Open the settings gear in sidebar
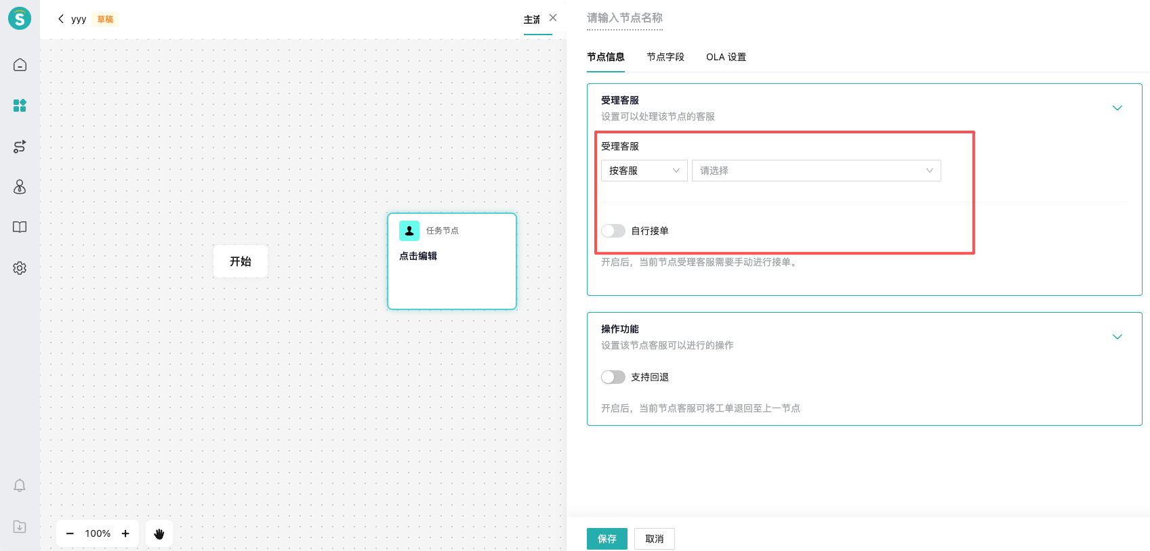 click(20, 268)
